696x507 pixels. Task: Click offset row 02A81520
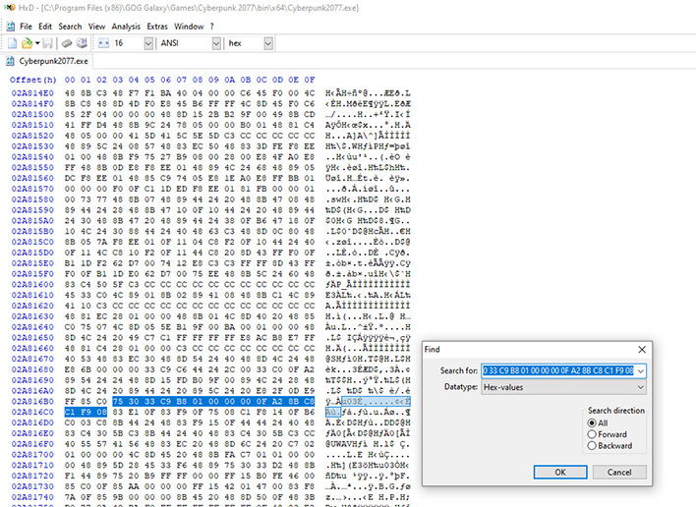32,136
